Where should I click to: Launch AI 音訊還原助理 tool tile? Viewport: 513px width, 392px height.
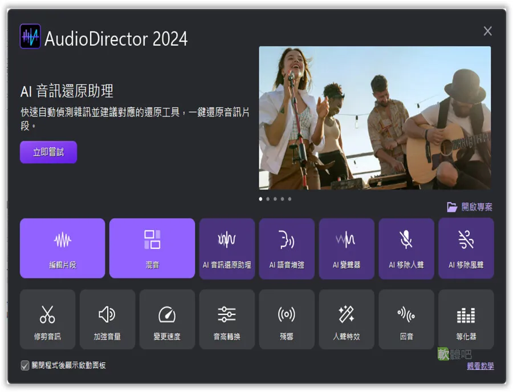tap(227, 249)
